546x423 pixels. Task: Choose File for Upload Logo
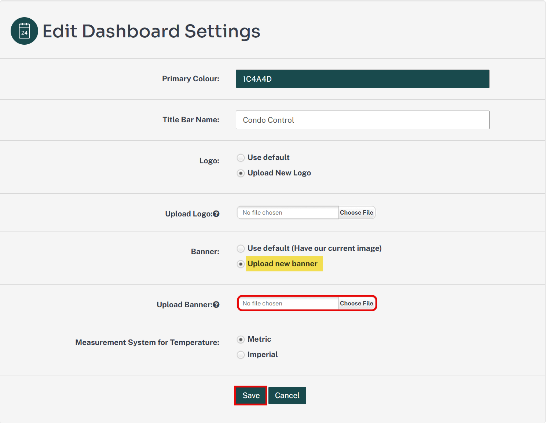click(x=356, y=212)
